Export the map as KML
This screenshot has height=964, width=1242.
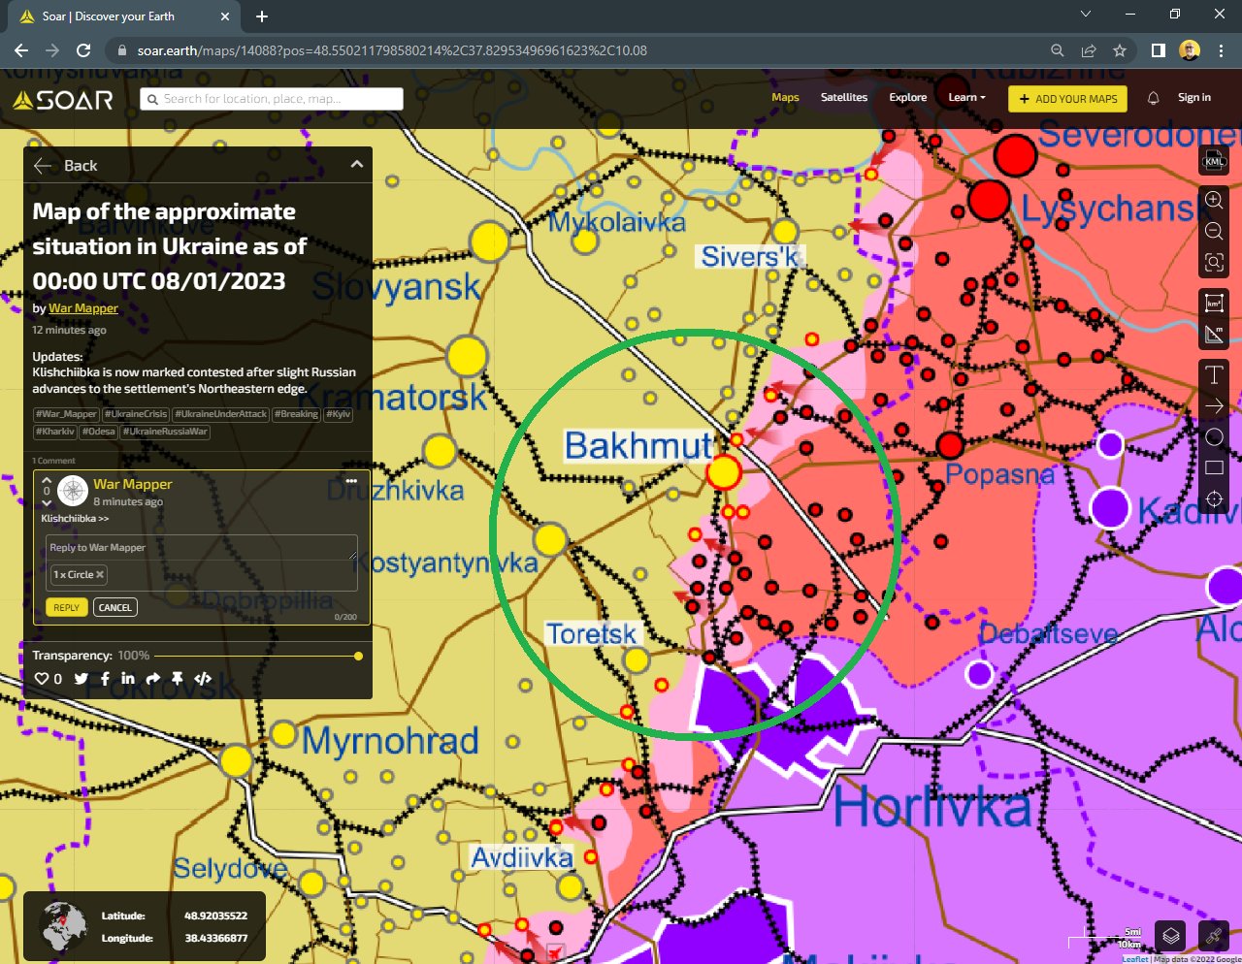(x=1213, y=161)
